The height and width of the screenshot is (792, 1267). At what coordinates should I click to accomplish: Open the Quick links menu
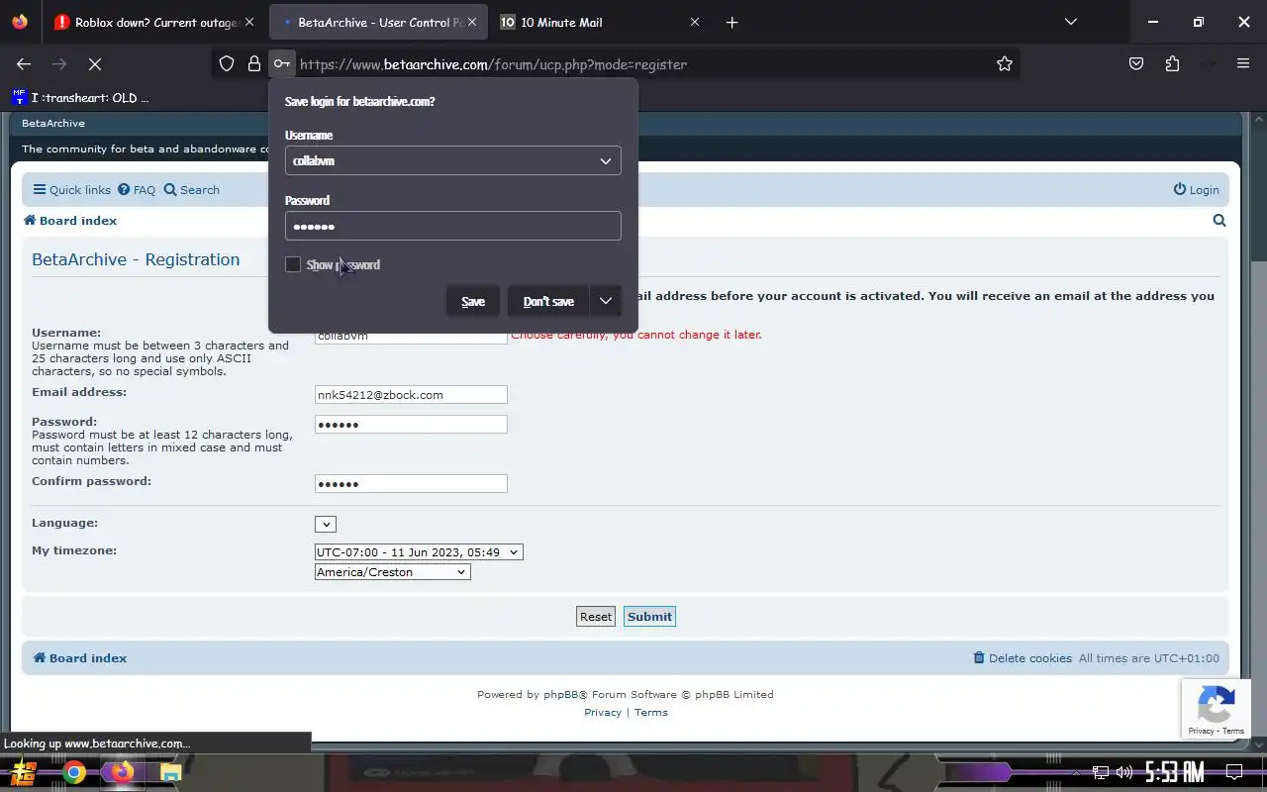point(72,190)
